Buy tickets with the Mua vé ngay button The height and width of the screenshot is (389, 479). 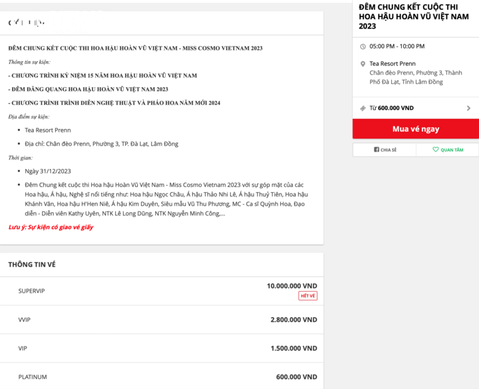[416, 129]
